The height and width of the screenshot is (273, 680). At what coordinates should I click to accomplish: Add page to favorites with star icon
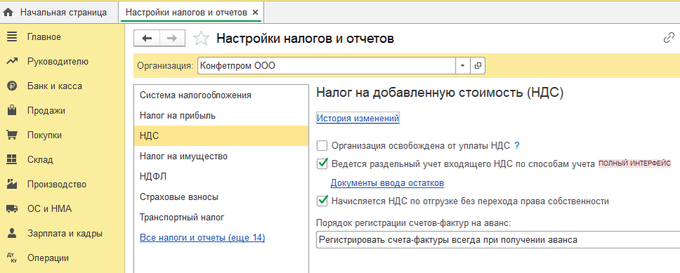click(x=201, y=39)
